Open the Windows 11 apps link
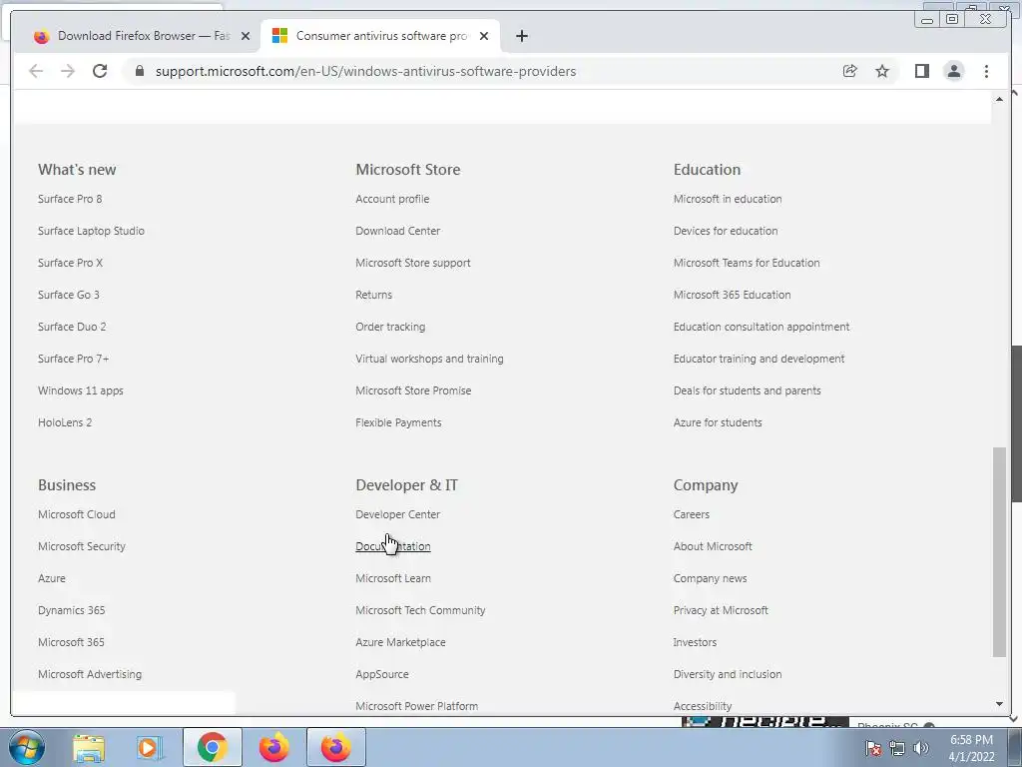This screenshot has width=1022, height=767. 80,390
